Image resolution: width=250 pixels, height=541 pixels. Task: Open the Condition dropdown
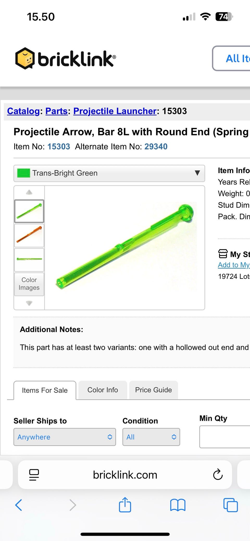point(151,437)
